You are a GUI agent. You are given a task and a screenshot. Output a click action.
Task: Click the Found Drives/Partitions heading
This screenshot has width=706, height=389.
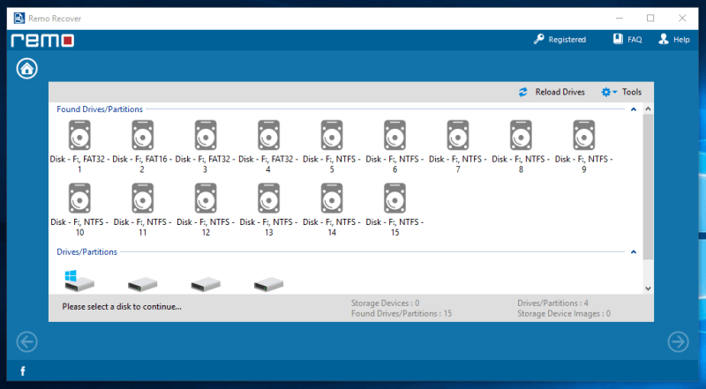100,109
